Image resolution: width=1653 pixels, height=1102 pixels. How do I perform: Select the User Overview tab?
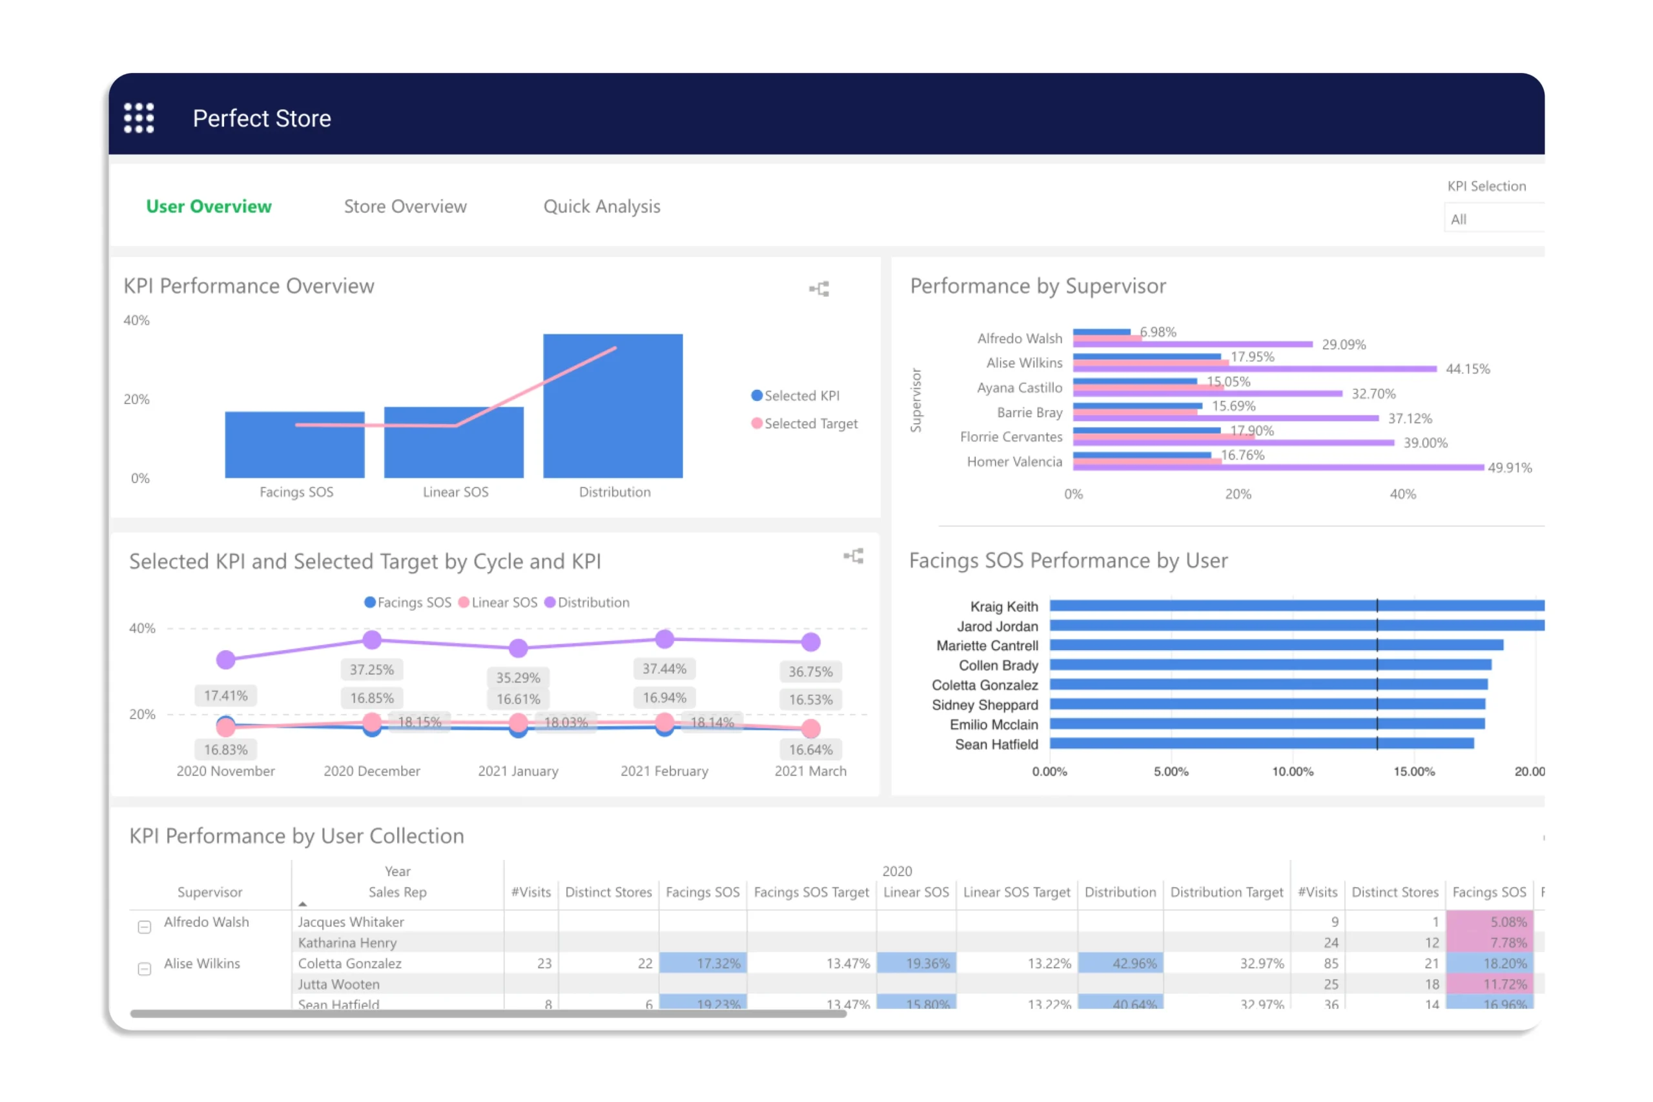tap(209, 207)
